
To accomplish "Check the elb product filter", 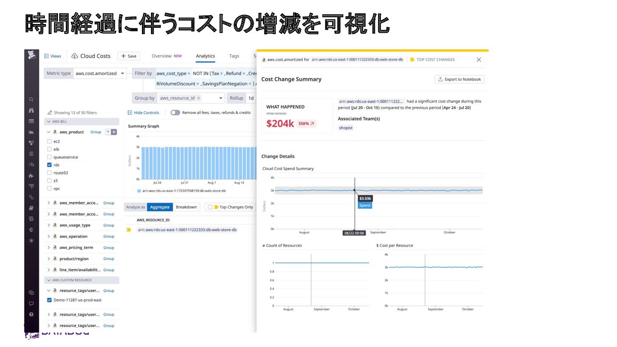I will 49,149.
